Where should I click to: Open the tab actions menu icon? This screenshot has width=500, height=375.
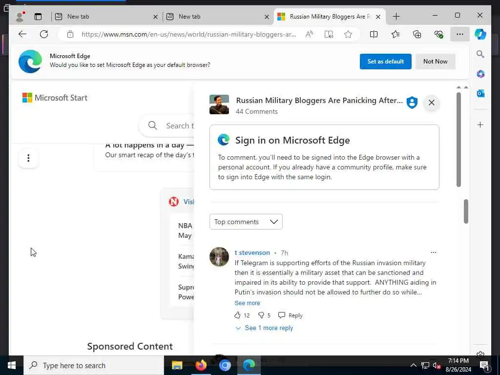click(38, 17)
